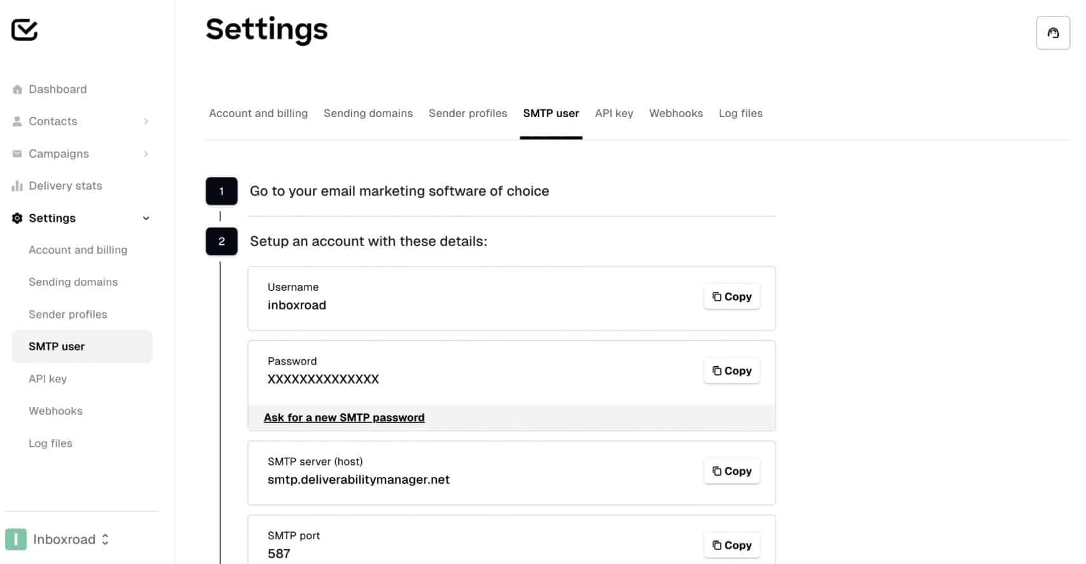Open API key sidebar item
The image size is (1086, 564).
tap(48, 379)
